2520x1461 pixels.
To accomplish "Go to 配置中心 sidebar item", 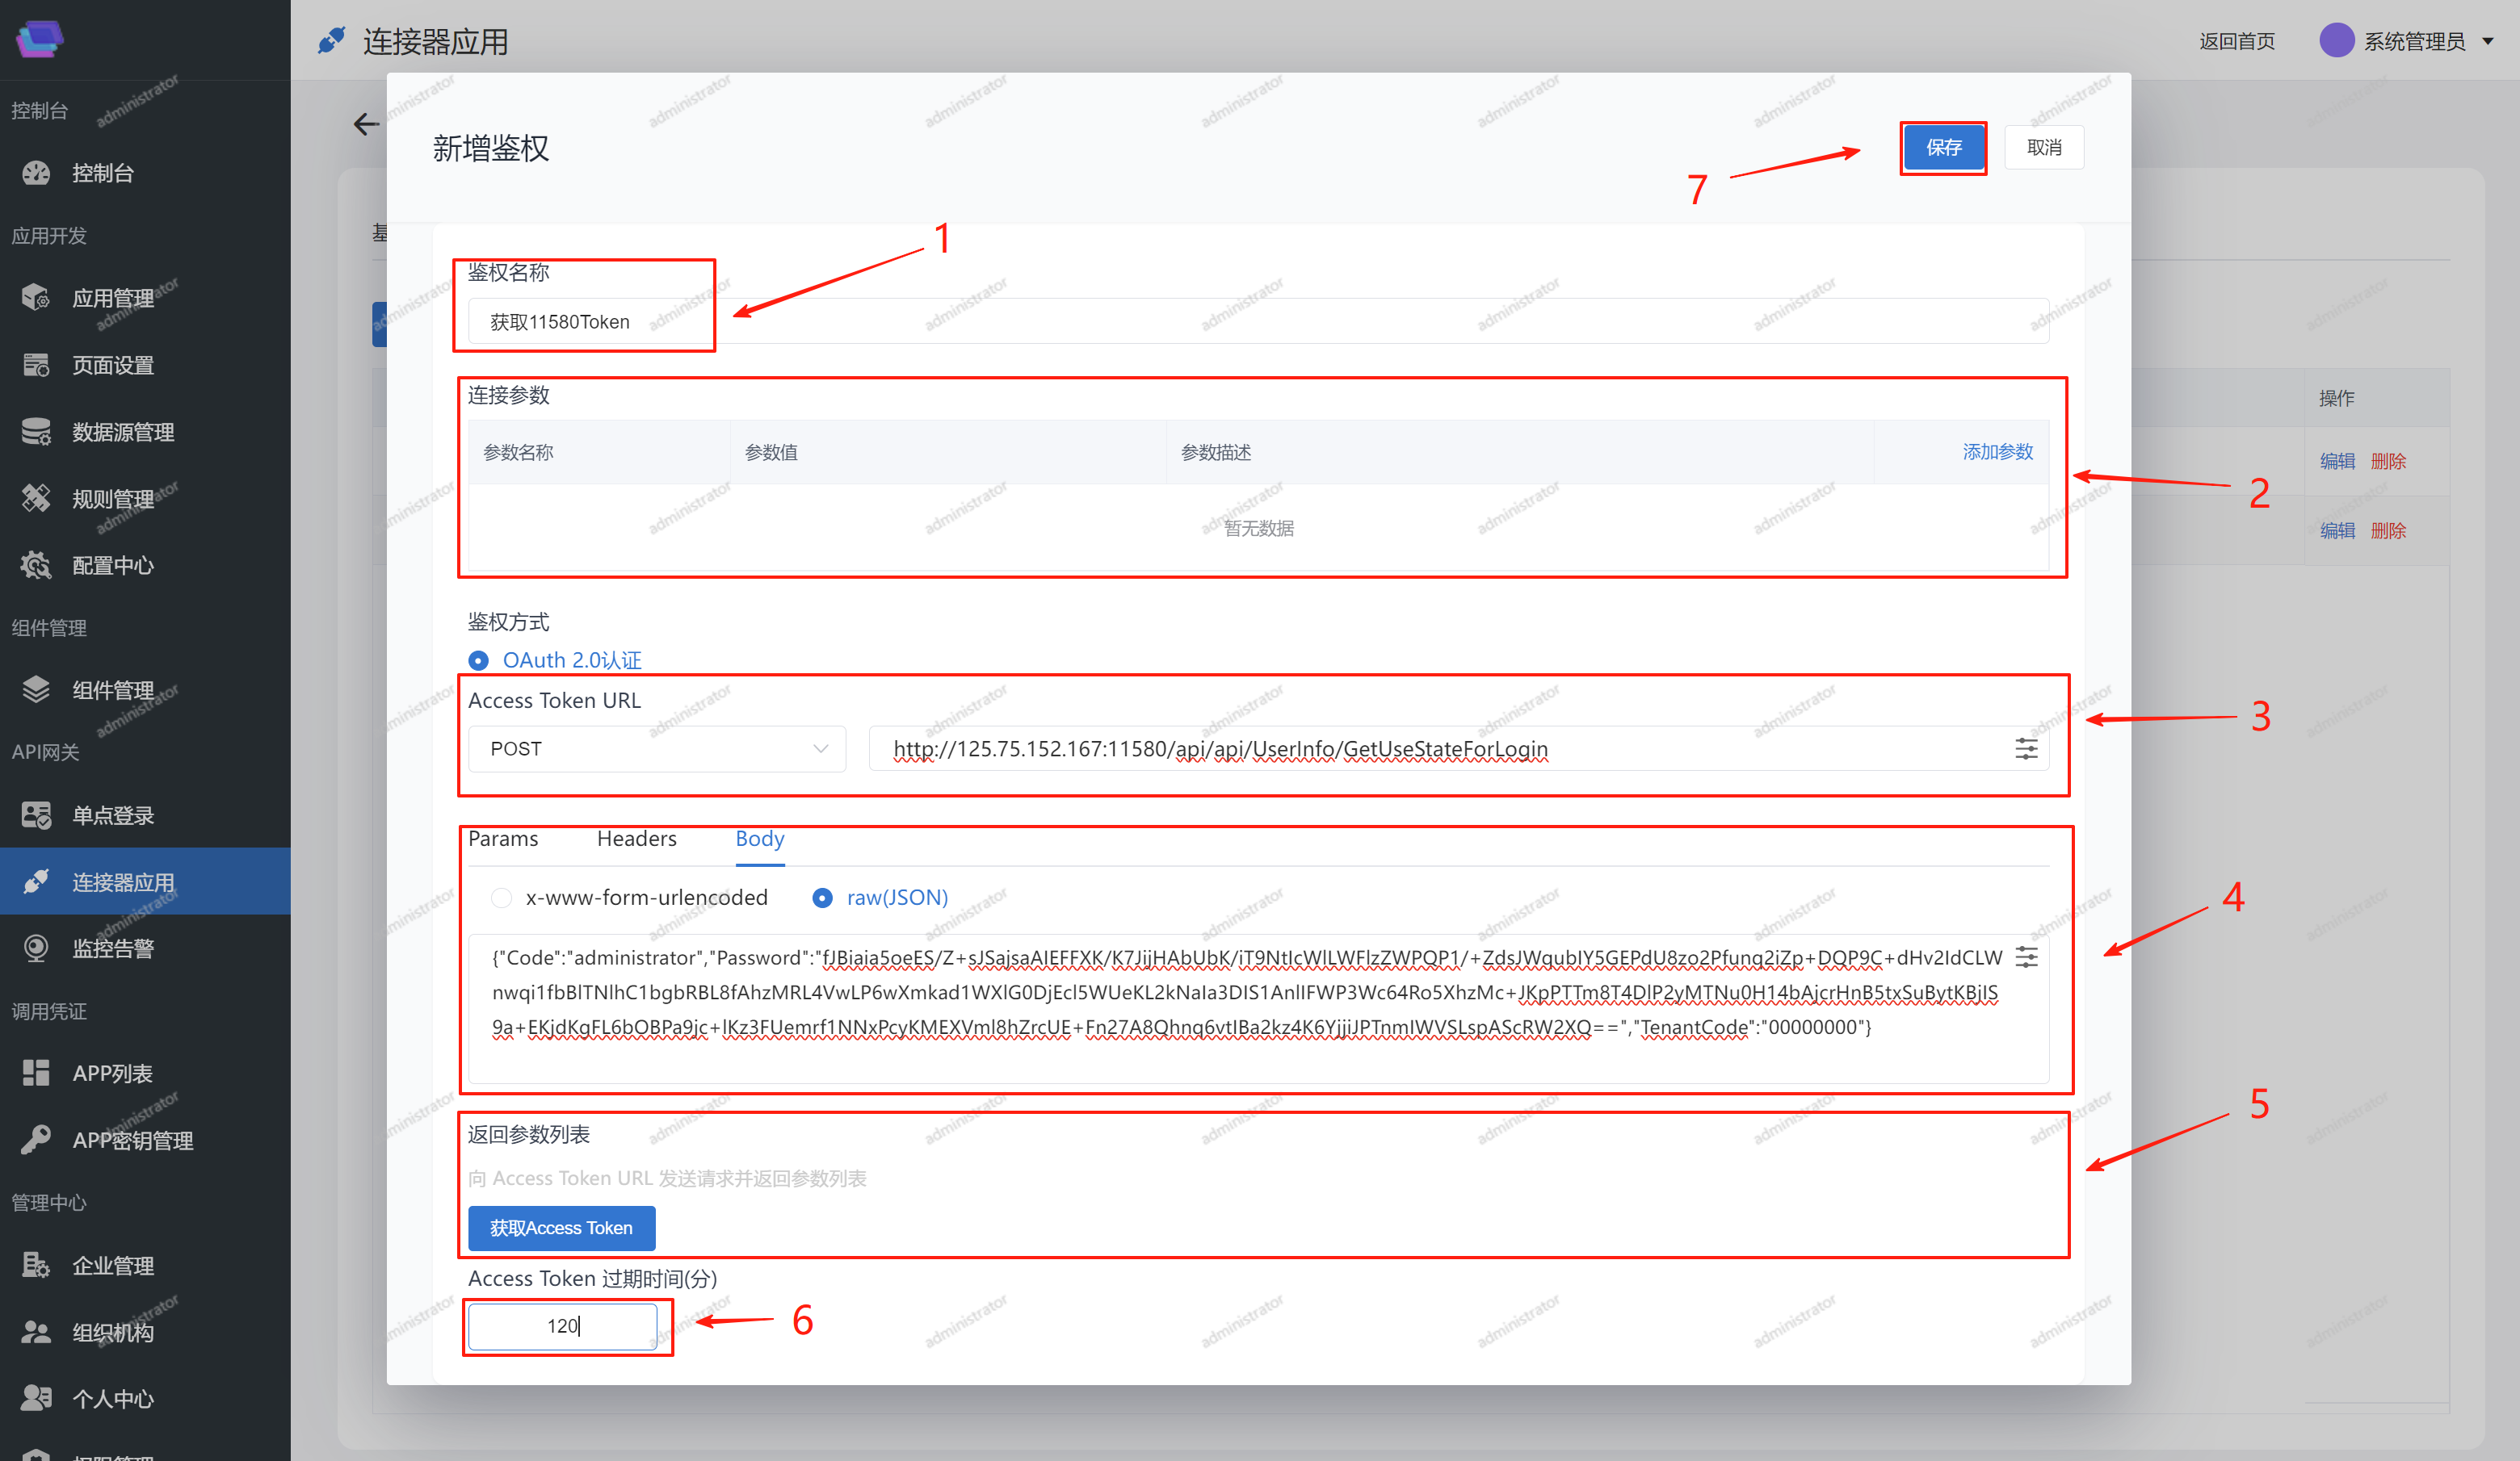I will tap(112, 566).
